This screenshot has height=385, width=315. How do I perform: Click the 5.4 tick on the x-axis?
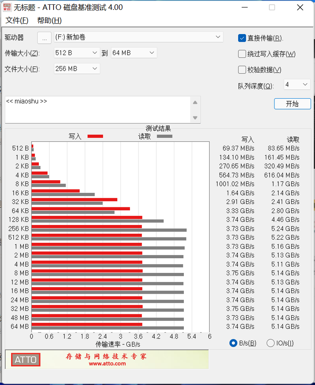pos(192,336)
